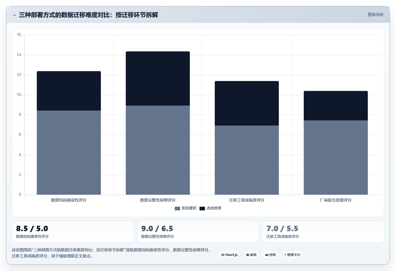Screen dimensions: 396x271
Task: Click the 迁移工具成熟度评分 caption under 7.0 / 5.5
Action: coord(283,237)
